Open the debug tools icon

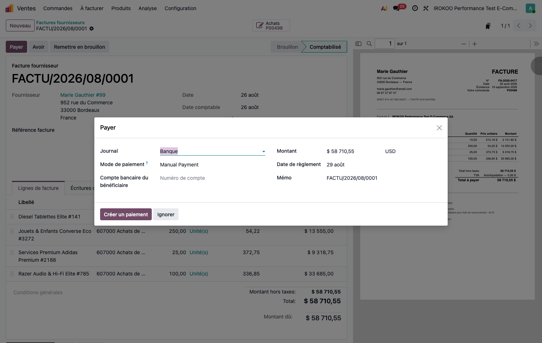426,8
